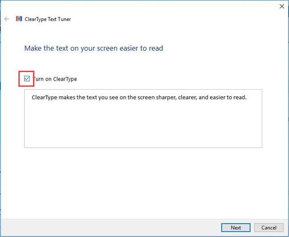The image size is (289, 237).
Task: Click the 'Make the text on your screen easier to read' heading
Action: coord(94,48)
